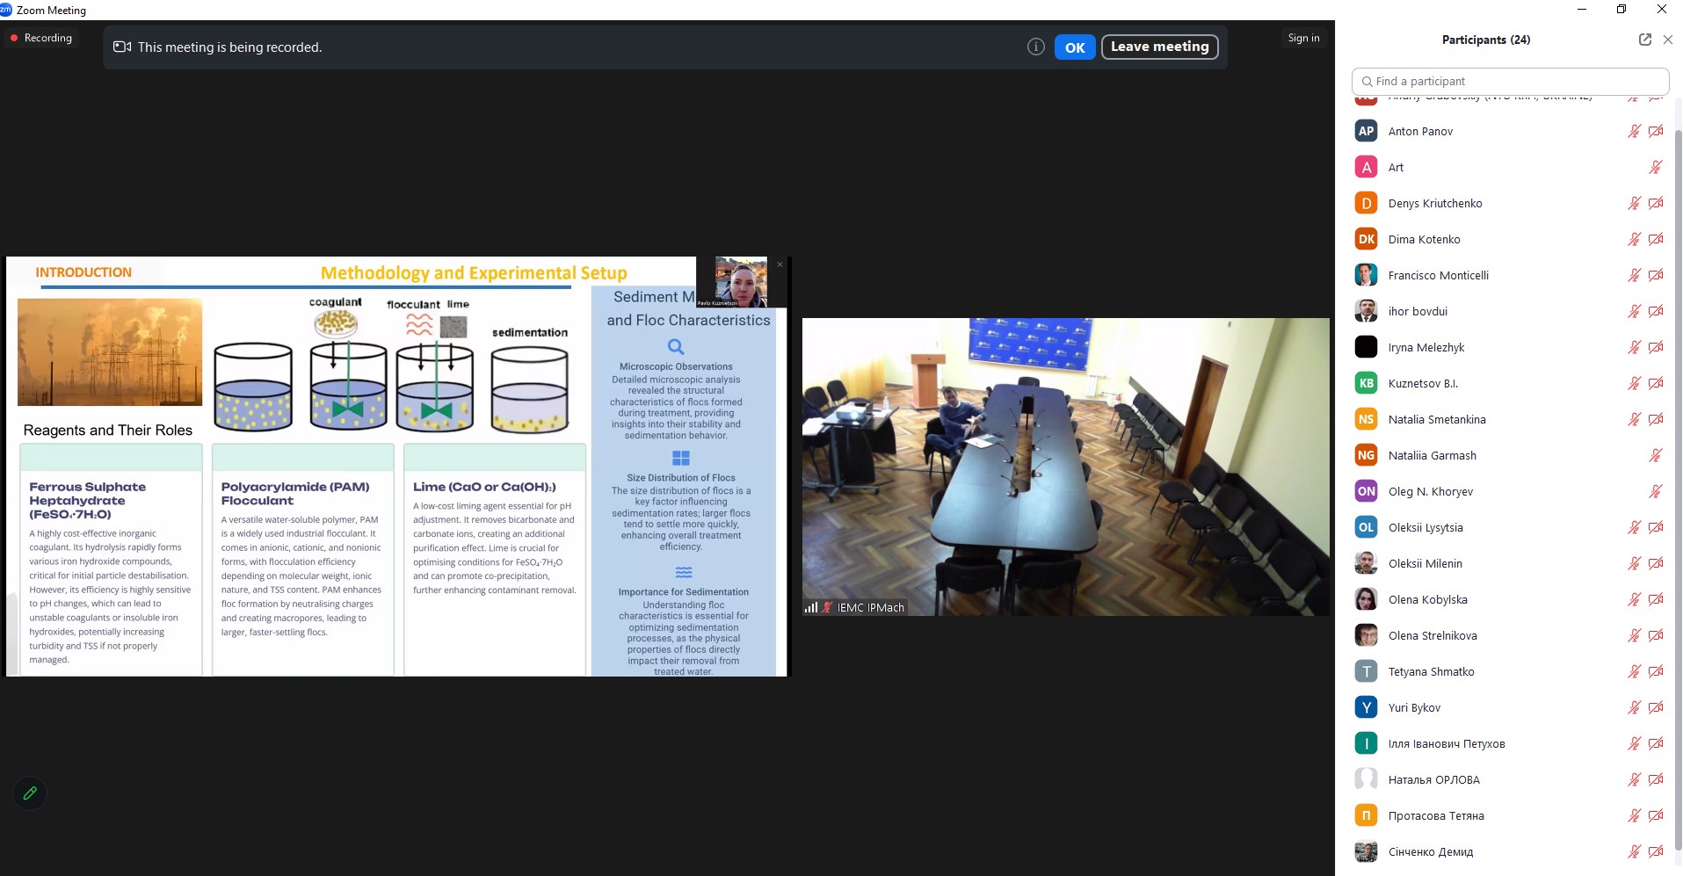This screenshot has height=876, width=1683.
Task: Click the green annotation pencil icon
Action: point(30,793)
